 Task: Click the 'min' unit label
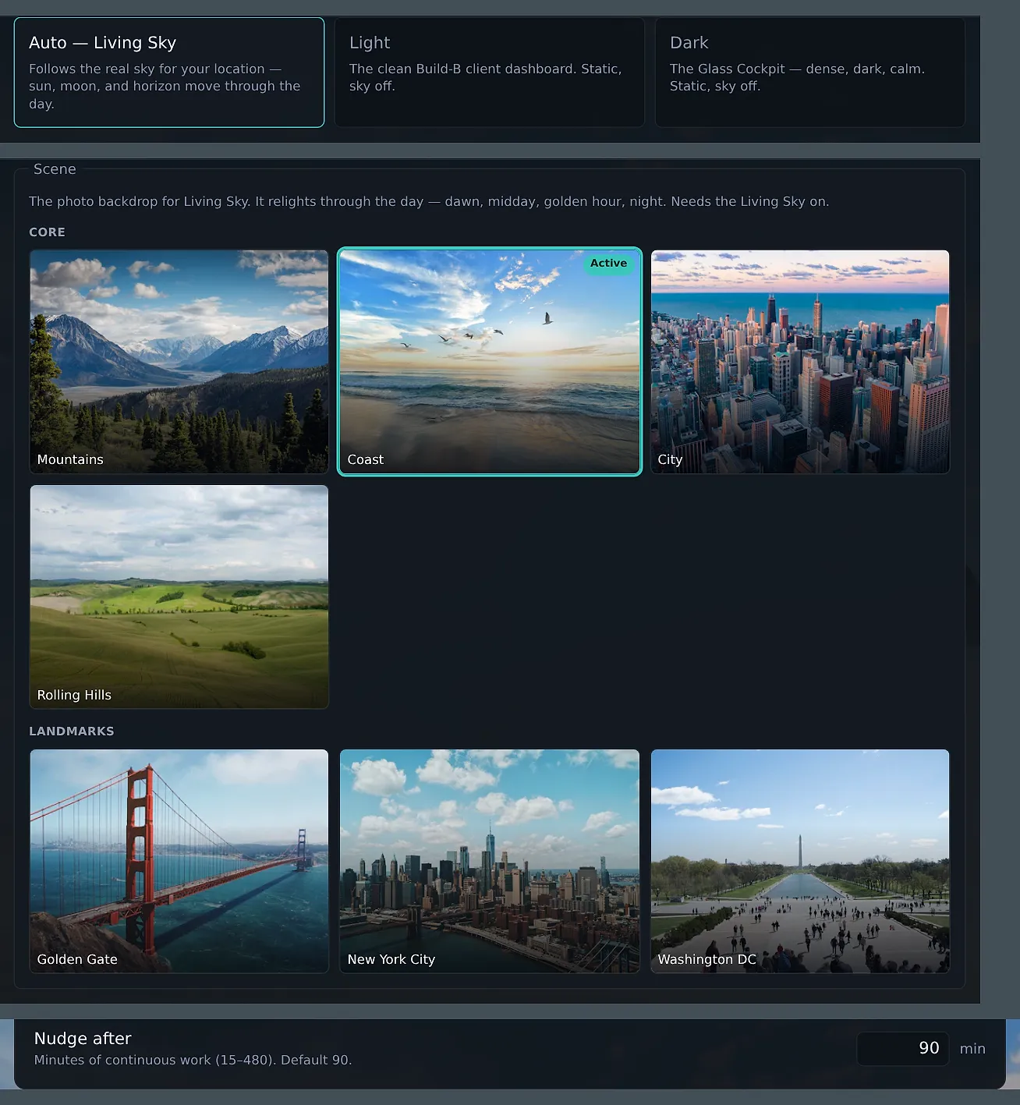(972, 1049)
